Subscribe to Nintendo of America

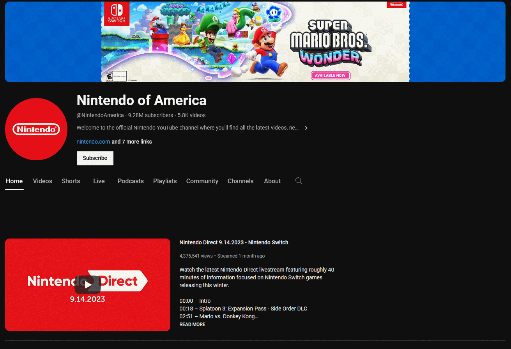(95, 158)
